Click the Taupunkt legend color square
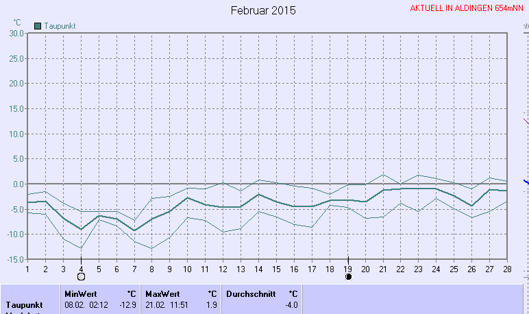Screen dimensions: 529x314 click(x=38, y=26)
